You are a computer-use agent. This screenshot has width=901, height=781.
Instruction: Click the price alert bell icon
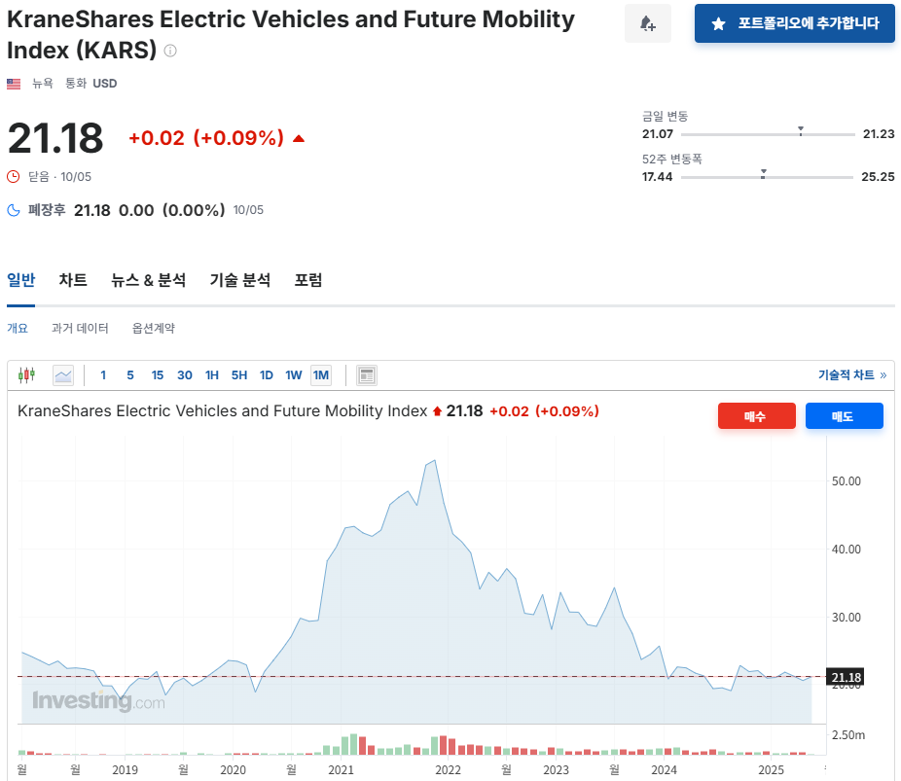pos(647,22)
